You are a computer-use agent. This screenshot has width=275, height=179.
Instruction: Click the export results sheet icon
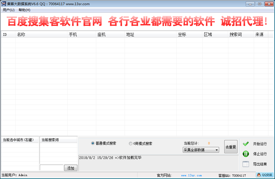[x=246, y=164]
